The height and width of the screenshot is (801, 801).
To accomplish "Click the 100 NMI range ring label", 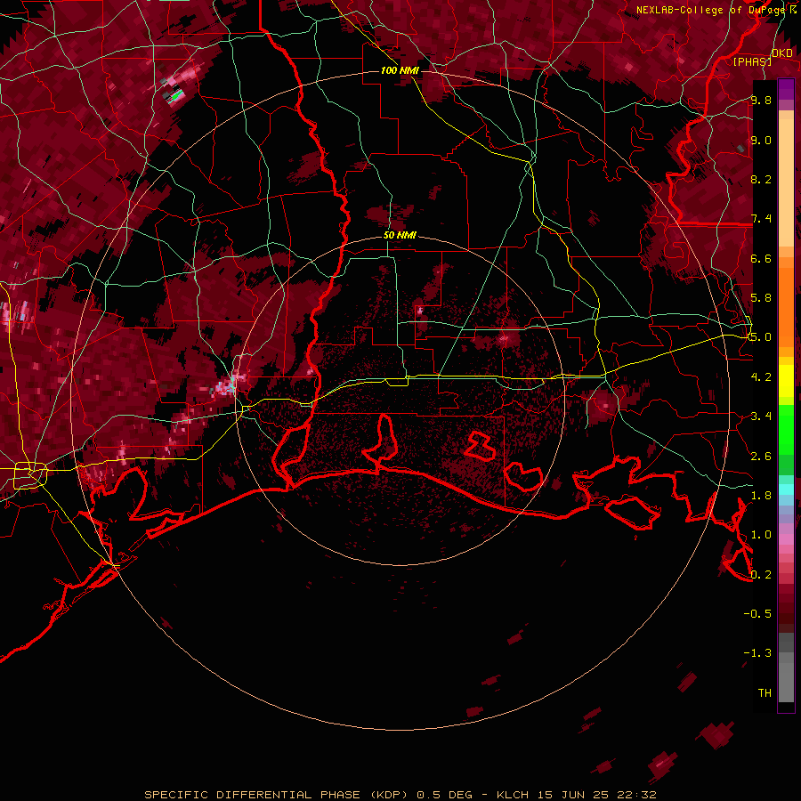I will [x=400, y=70].
